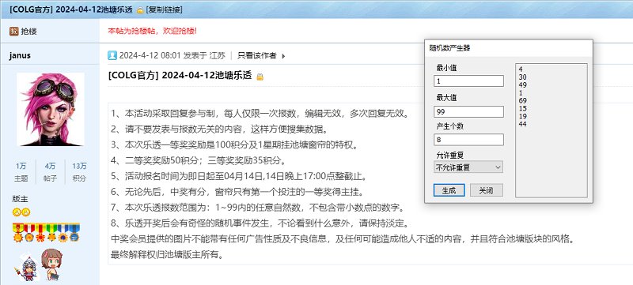Screen dimensions: 633x285
Task: Click rule 5 about 报名时间 deadline
Action: (239, 176)
